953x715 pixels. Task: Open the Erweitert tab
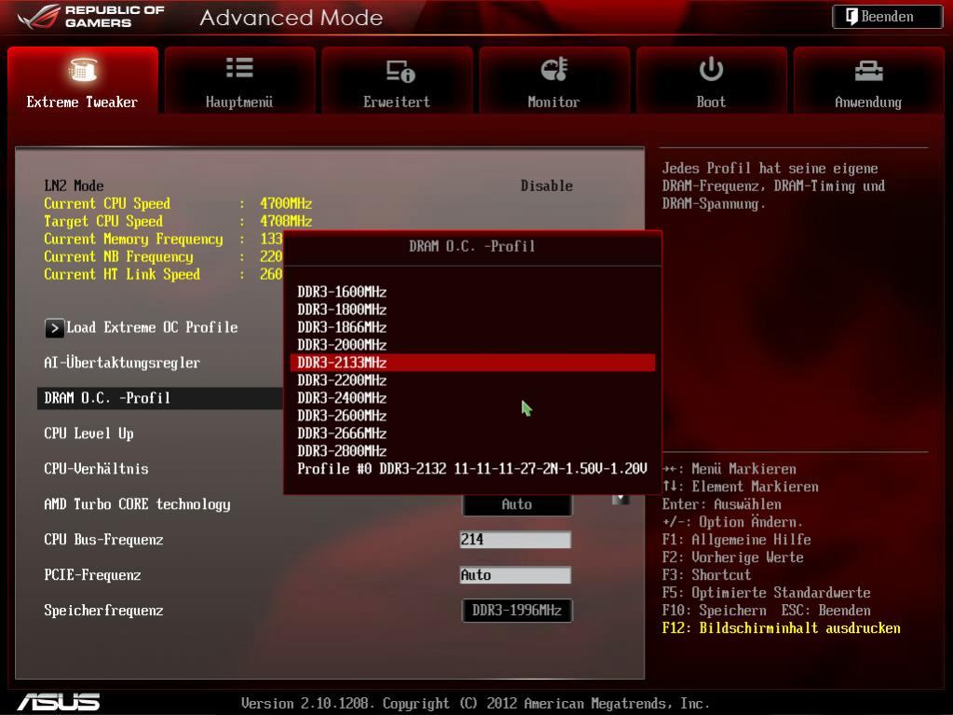click(397, 79)
